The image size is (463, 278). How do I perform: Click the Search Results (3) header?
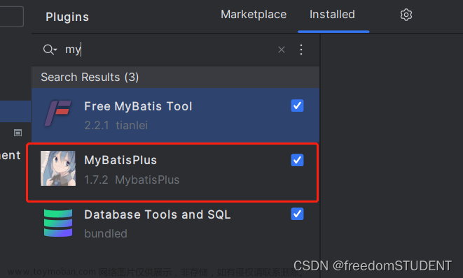[x=175, y=77]
